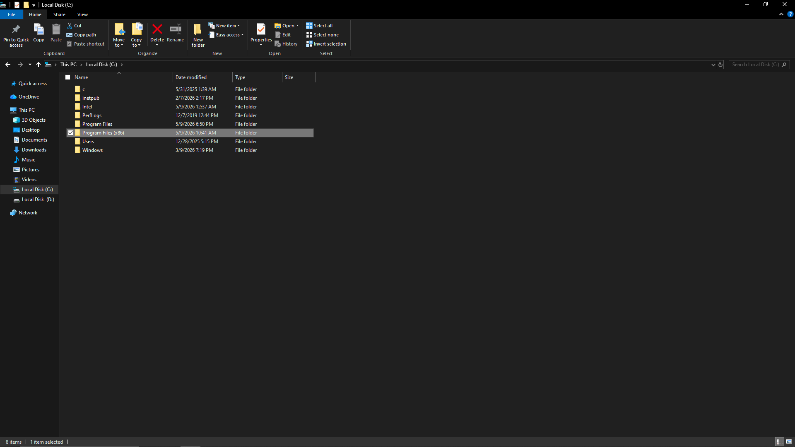Select the inetpub folder row
Image resolution: width=795 pixels, height=447 pixels.
(x=190, y=98)
